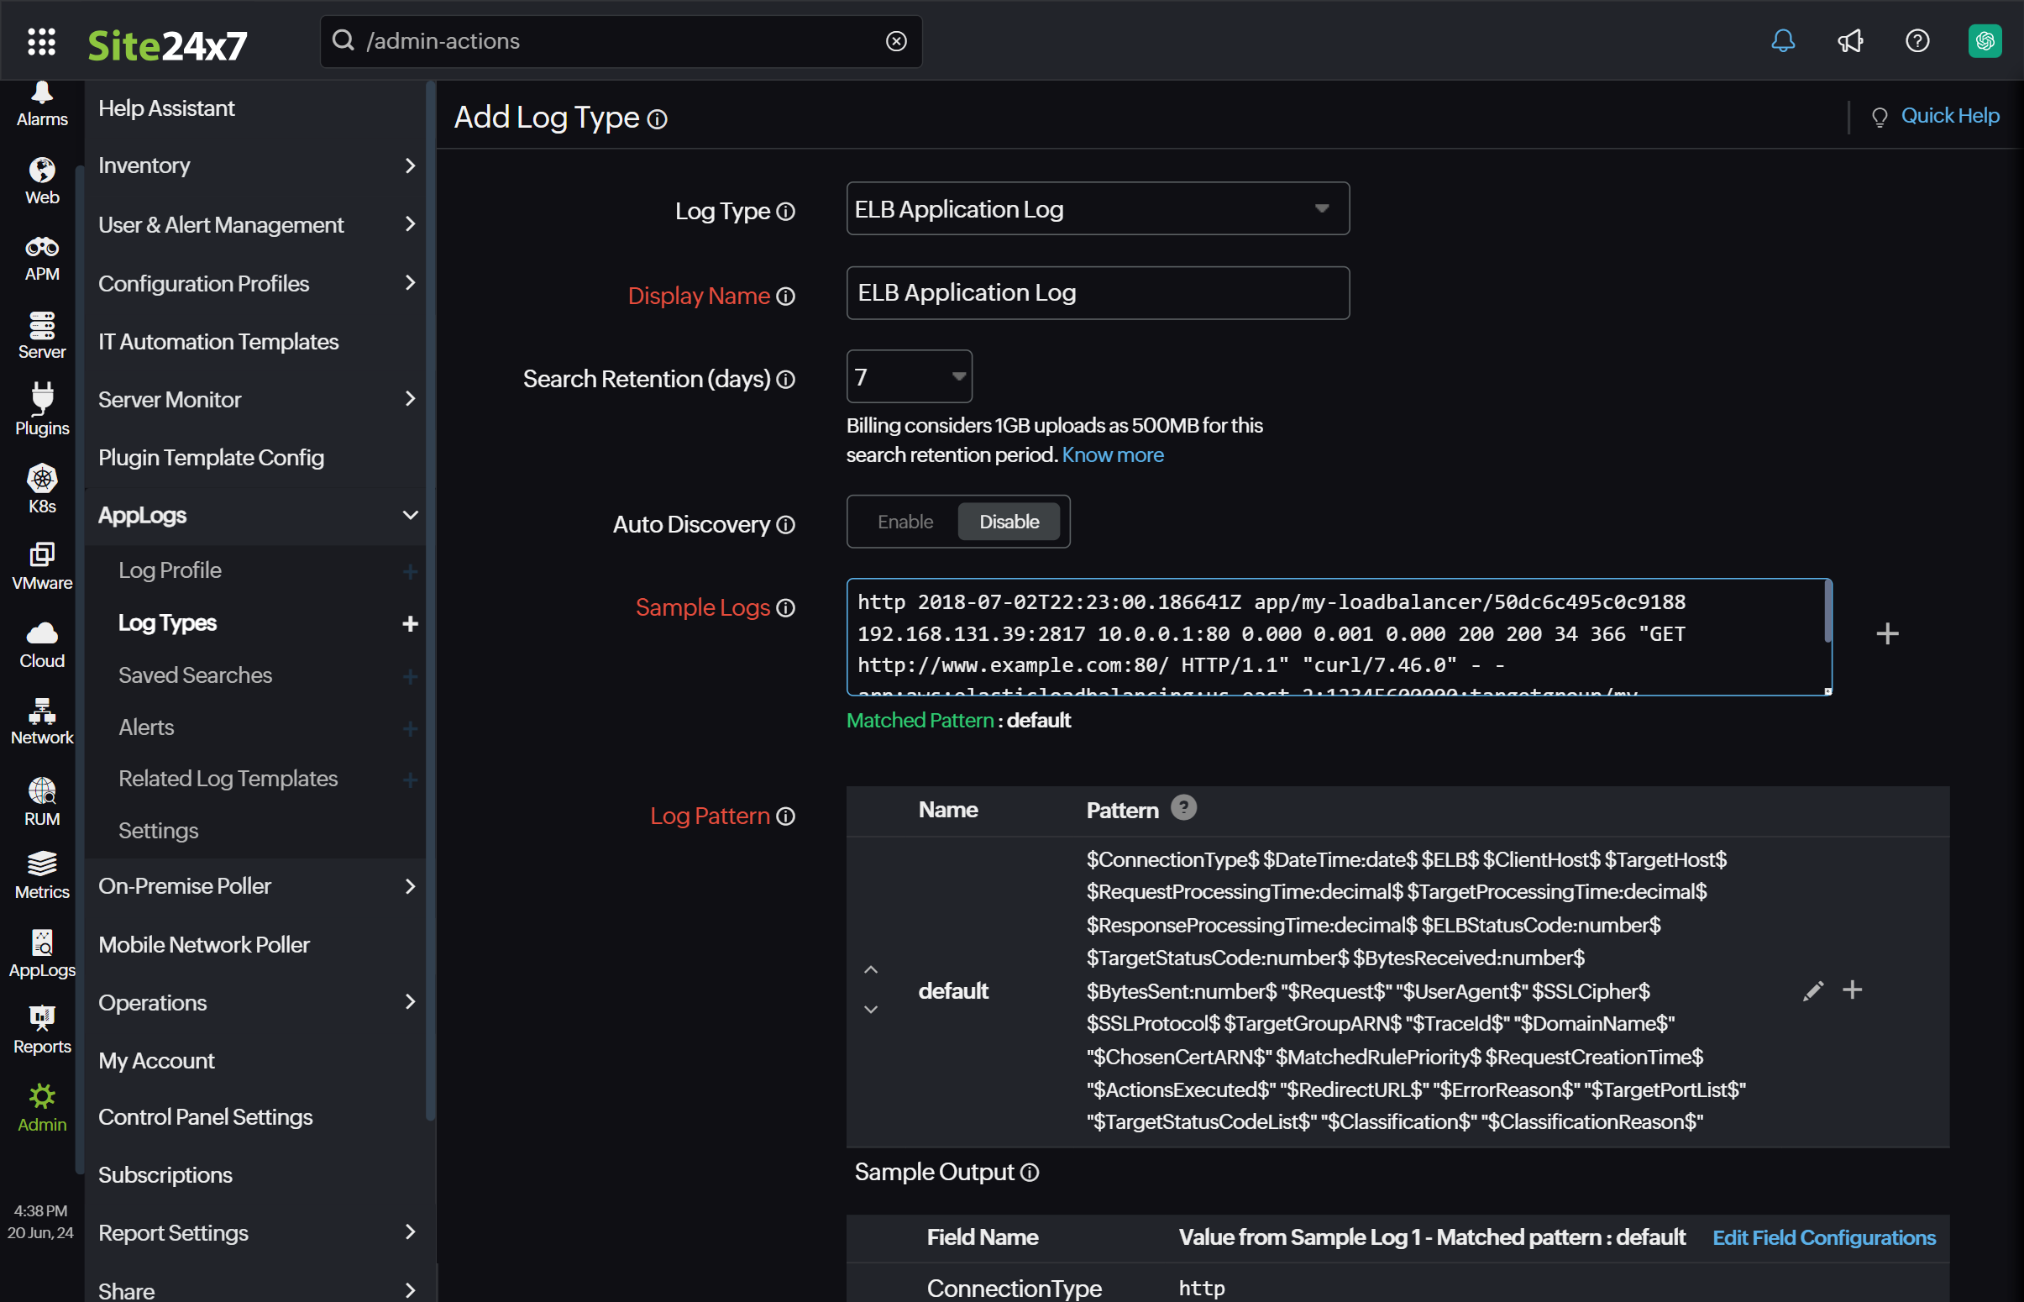2024x1302 pixels.
Task: Click the pencil icon to edit default pattern
Action: (x=1812, y=991)
